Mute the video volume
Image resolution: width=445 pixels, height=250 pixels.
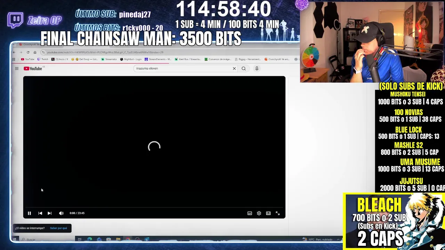pyautogui.click(x=61, y=213)
